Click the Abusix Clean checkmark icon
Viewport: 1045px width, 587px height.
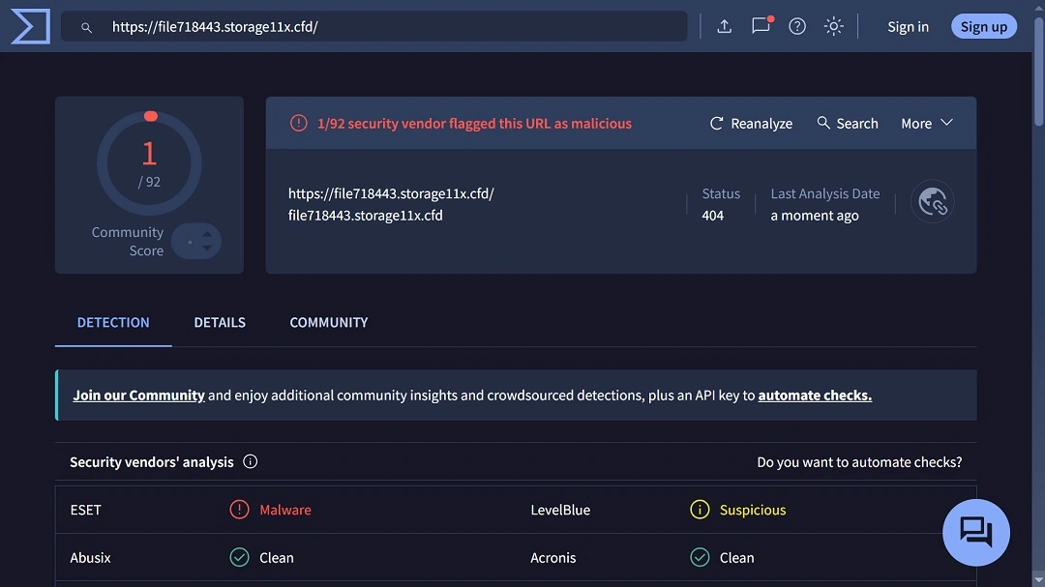239,557
